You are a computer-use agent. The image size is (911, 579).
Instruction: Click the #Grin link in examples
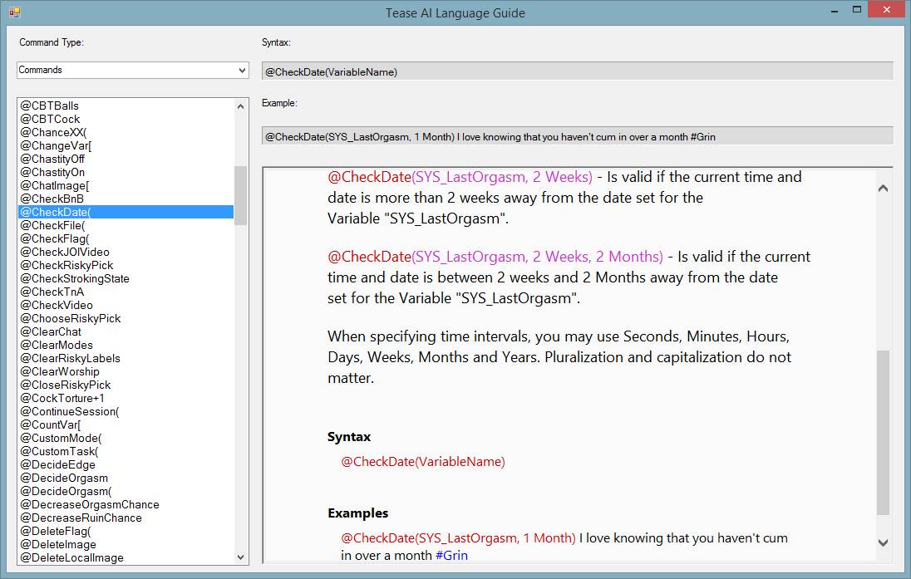451,556
